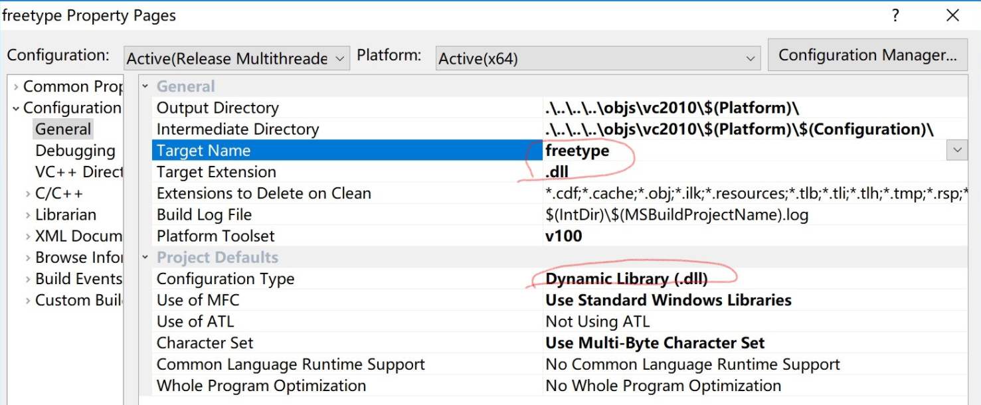
Task: Select Debugging in the property tree
Action: (75, 151)
